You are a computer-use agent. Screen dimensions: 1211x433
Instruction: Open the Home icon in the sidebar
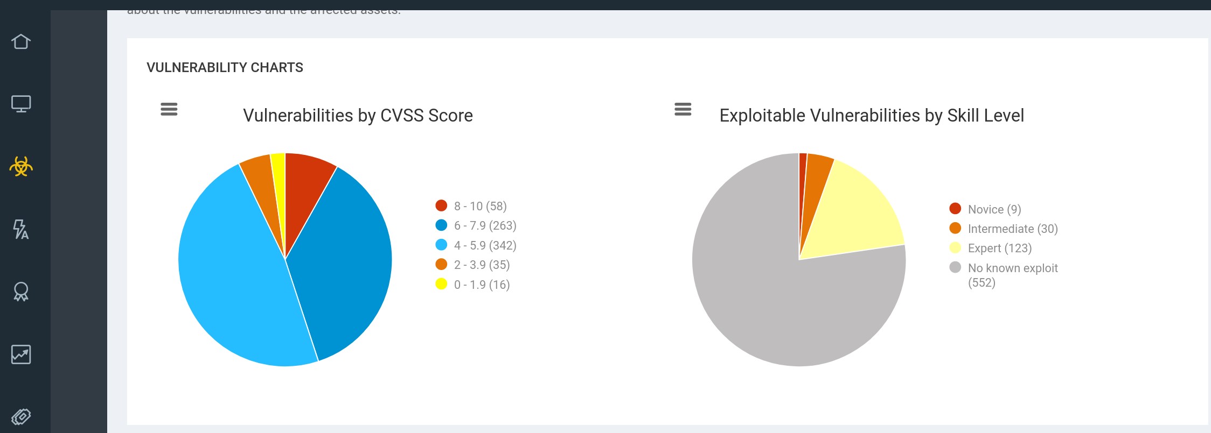pyautogui.click(x=21, y=41)
